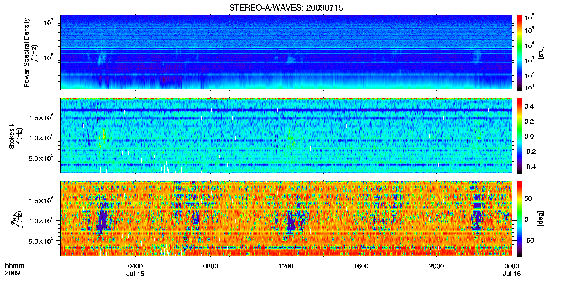Select the power spectral density colorbar
This screenshot has height=294, width=572.
pos(519,53)
